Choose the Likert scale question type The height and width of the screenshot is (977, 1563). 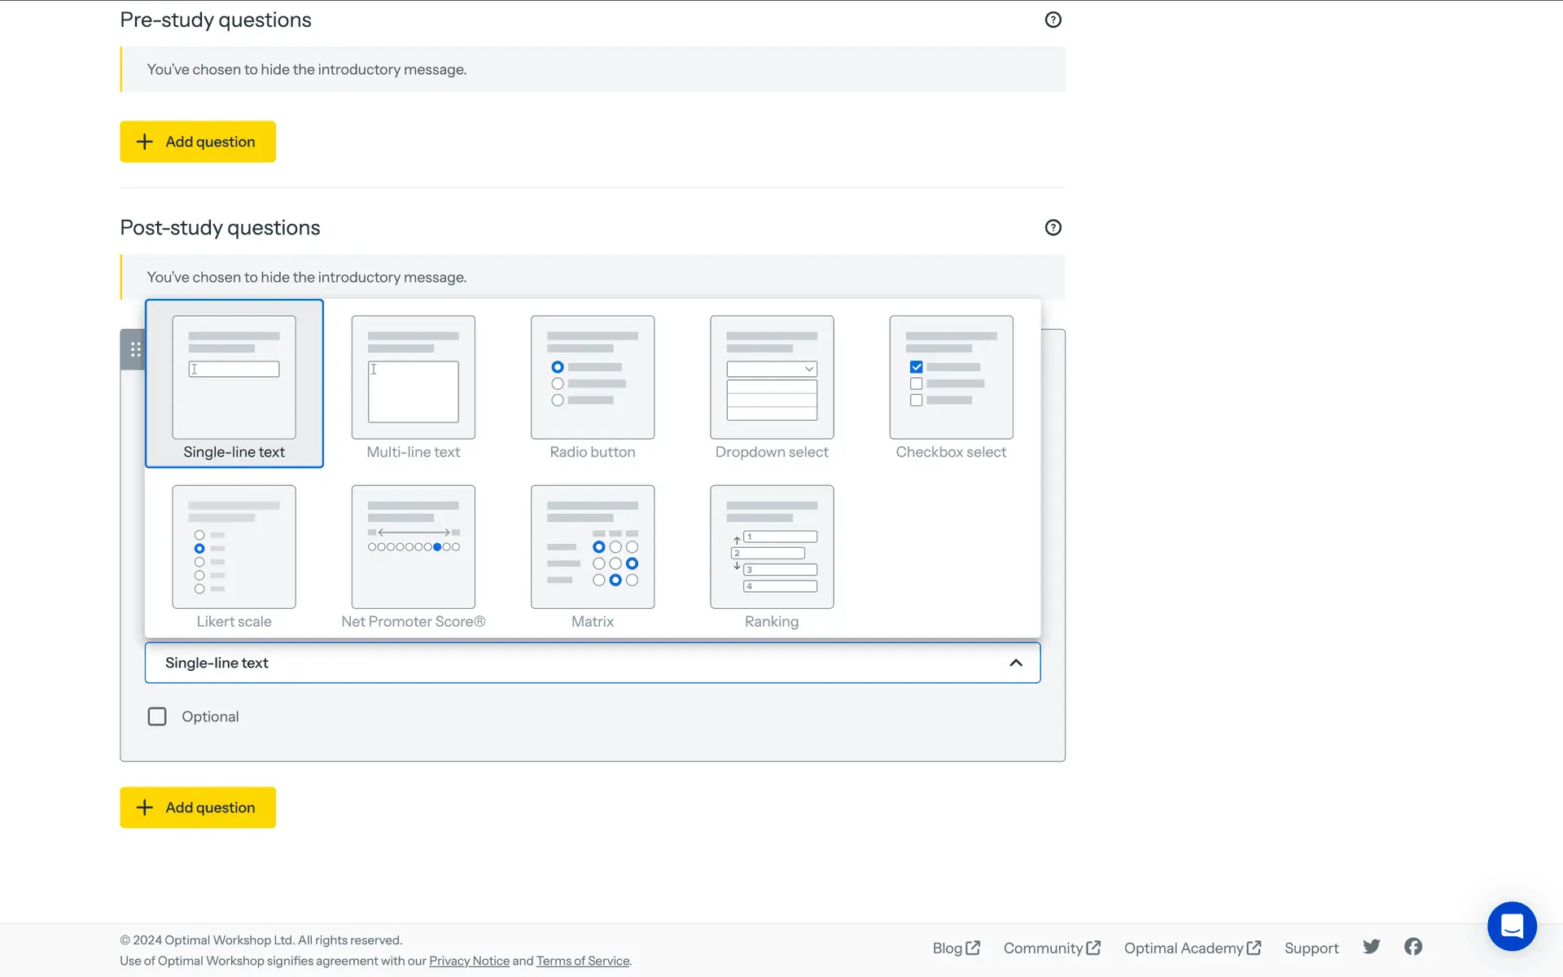(x=234, y=554)
